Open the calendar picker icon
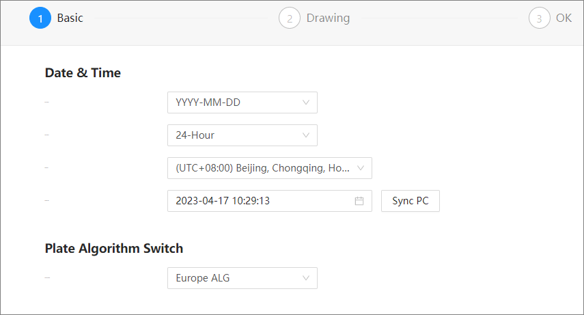 pyautogui.click(x=359, y=201)
